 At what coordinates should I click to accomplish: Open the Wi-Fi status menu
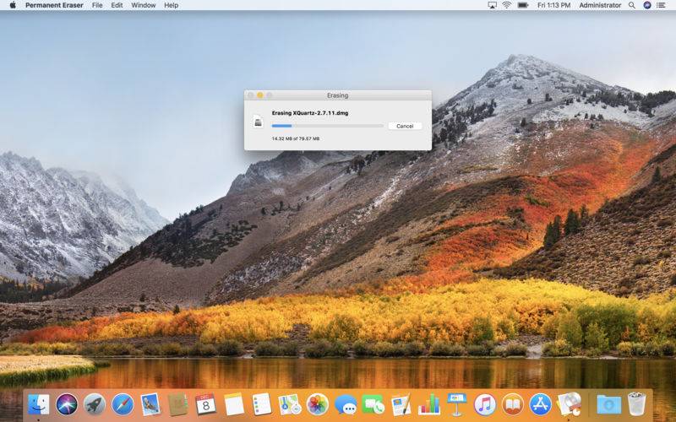point(506,5)
